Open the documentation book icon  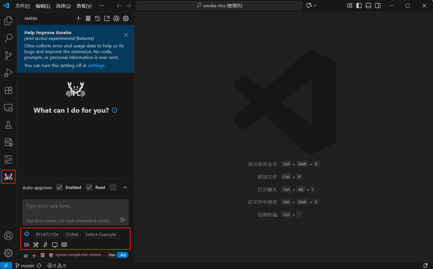pyautogui.click(x=64, y=245)
